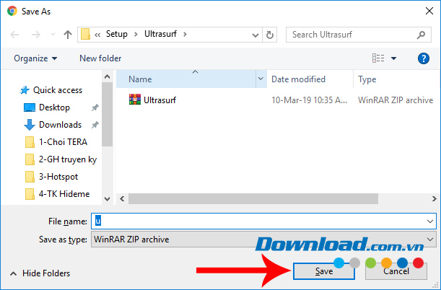Viewport: 441px width, 290px height.
Task: Open the Save as type combo box
Action: [x=263, y=240]
